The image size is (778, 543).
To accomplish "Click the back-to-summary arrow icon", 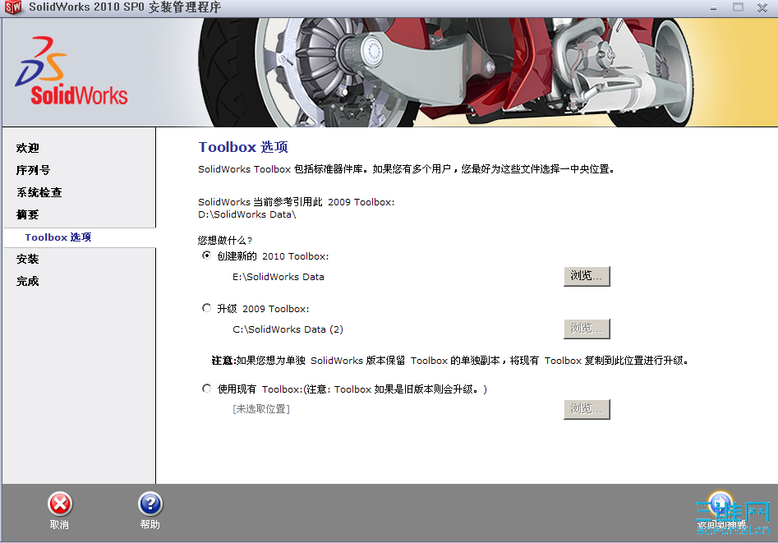I will pyautogui.click(x=720, y=504).
